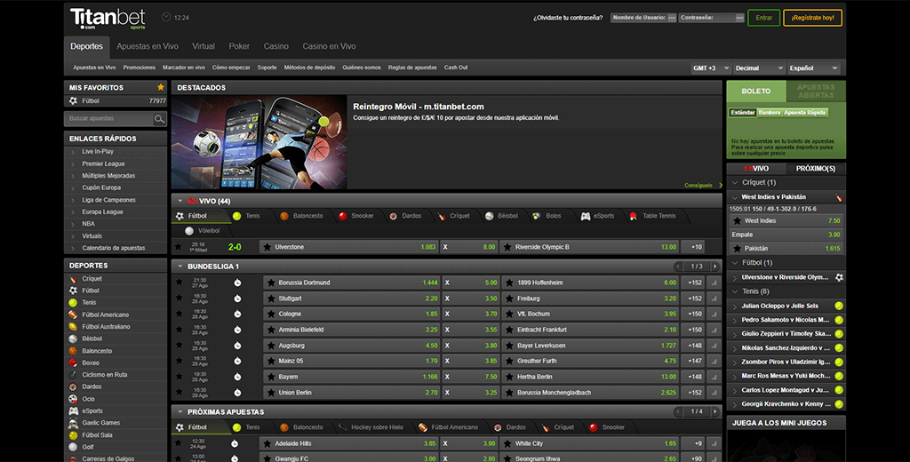Favorite the Ulverstone live match star
910x462 pixels.
pos(178,247)
